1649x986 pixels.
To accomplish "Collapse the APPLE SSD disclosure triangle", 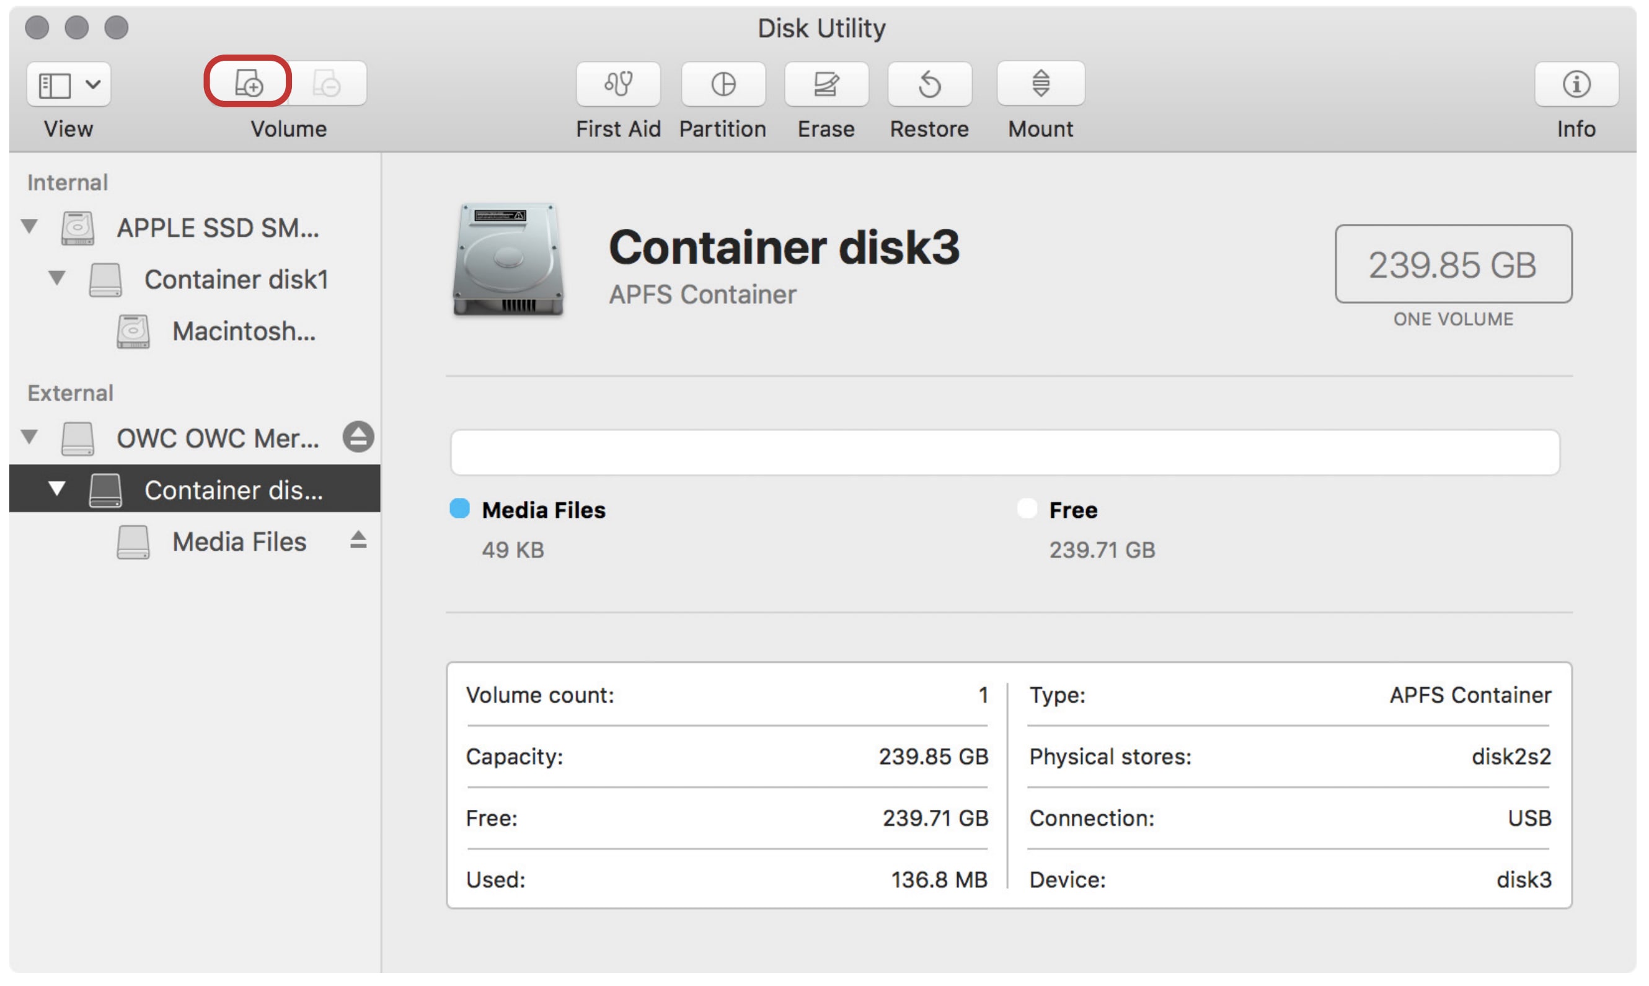I will [x=29, y=226].
